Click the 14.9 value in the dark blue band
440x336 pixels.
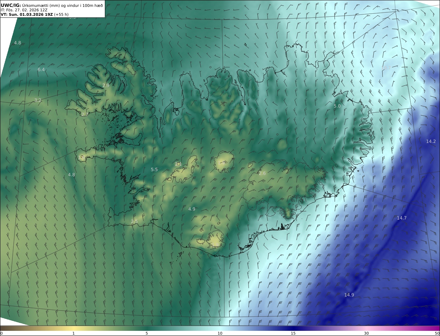[349, 295]
